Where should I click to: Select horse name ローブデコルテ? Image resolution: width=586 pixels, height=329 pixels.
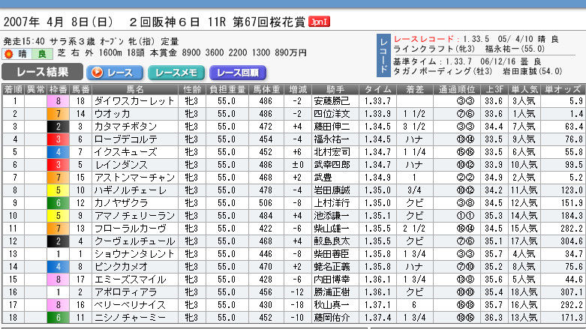(x=125, y=139)
